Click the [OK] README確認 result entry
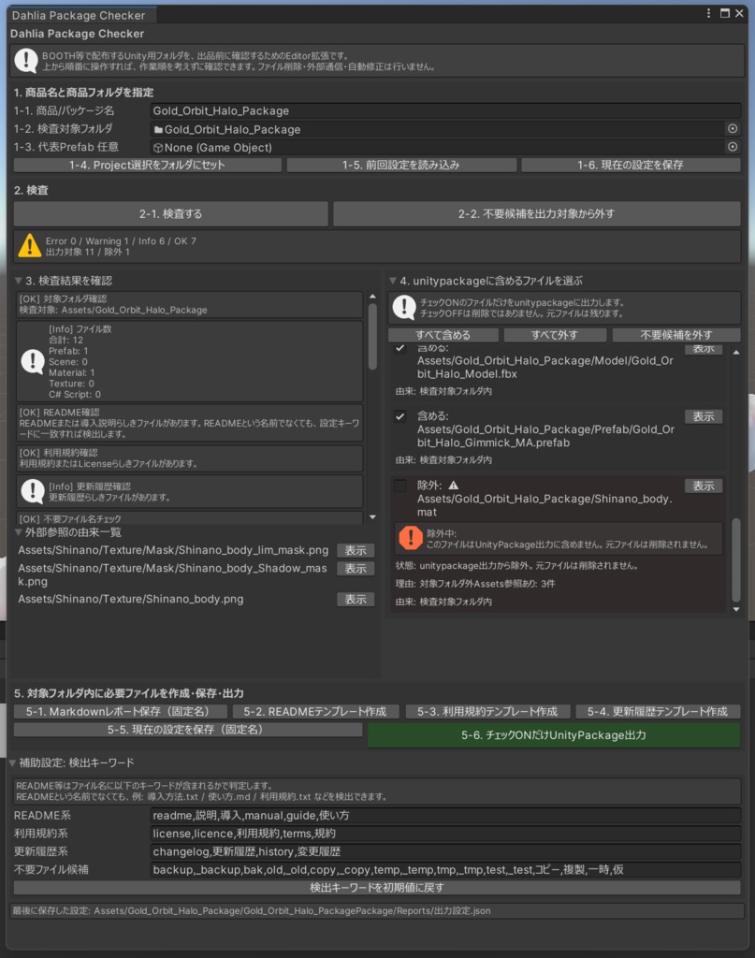This screenshot has height=958, width=755. pyautogui.click(x=189, y=423)
